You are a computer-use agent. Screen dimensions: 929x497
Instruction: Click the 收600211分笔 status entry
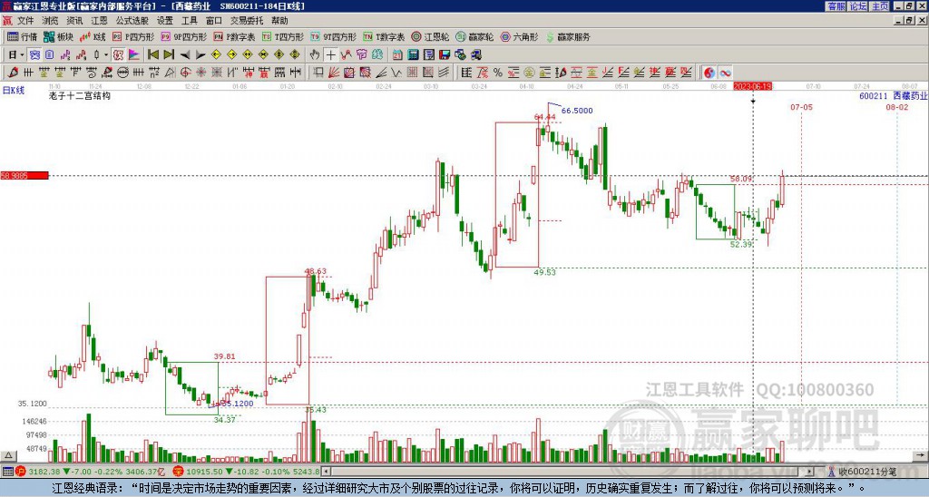tap(862, 473)
